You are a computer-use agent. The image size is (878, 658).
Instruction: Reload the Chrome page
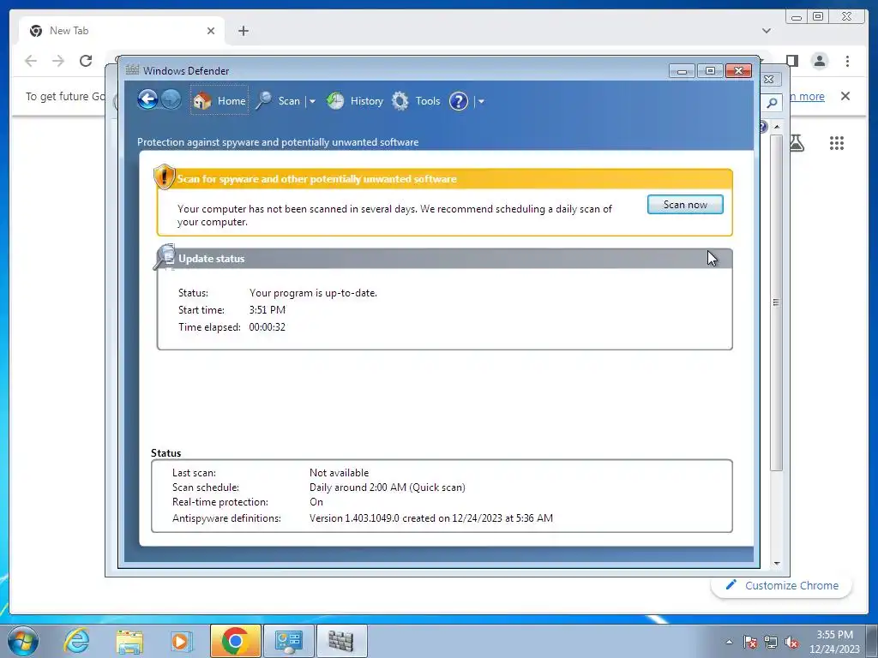[86, 61]
